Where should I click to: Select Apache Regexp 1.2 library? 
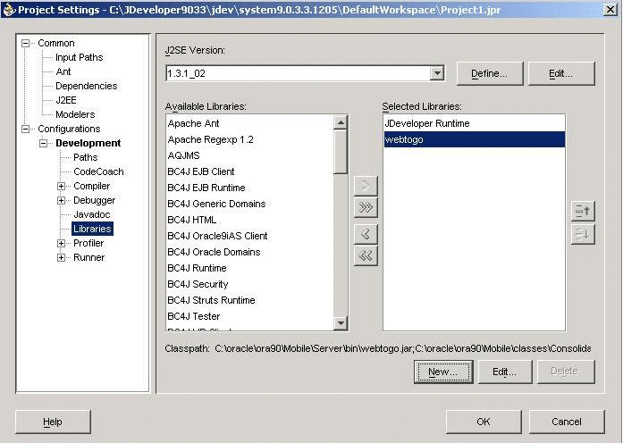pyautogui.click(x=249, y=139)
